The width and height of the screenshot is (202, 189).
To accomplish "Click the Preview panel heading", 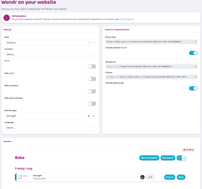I will point(7,141).
